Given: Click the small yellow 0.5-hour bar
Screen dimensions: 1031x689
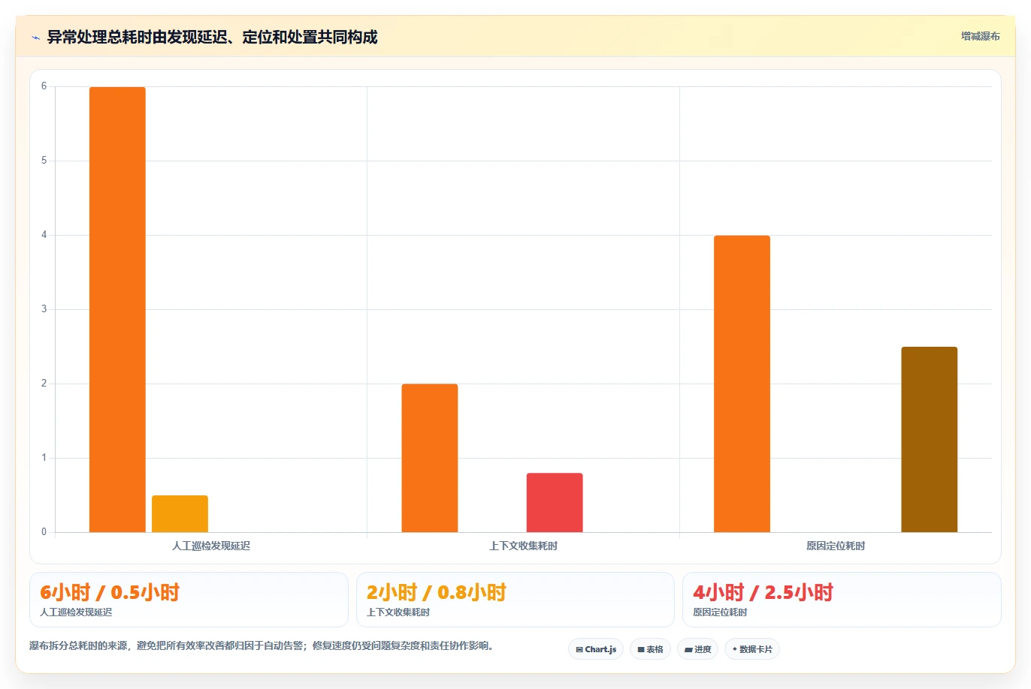Looking at the screenshot, I should point(180,514).
